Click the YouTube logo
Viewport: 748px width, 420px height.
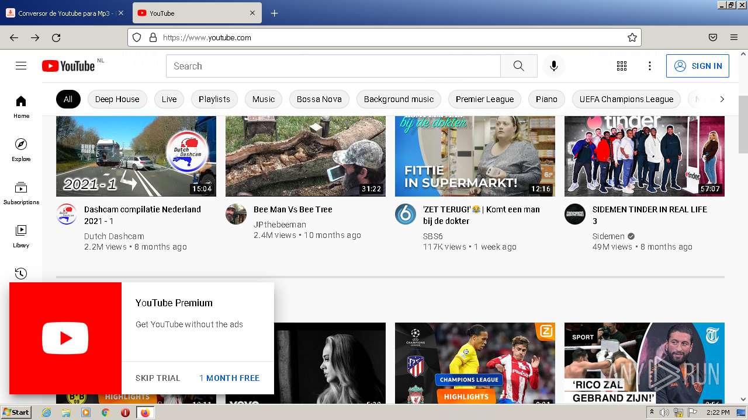pos(68,66)
